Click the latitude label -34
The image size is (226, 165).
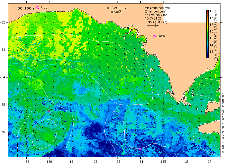3,77
